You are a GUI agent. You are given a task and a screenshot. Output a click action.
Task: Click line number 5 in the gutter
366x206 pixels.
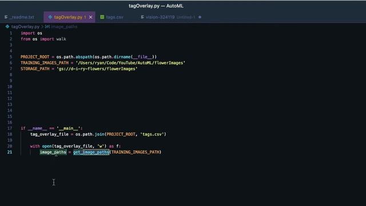click(x=11, y=57)
